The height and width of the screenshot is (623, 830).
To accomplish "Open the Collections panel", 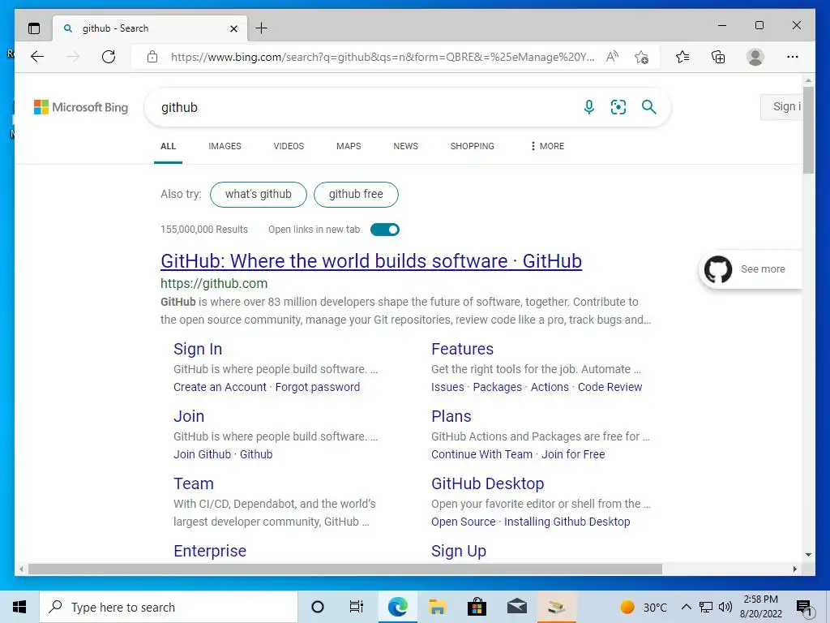I will coord(718,57).
